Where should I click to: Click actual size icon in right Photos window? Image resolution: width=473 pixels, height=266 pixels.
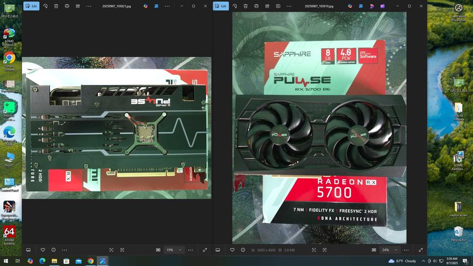(324, 250)
